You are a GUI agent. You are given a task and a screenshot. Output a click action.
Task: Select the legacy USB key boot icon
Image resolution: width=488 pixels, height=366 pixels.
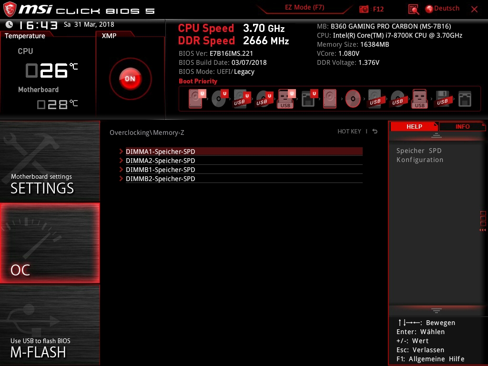420,99
